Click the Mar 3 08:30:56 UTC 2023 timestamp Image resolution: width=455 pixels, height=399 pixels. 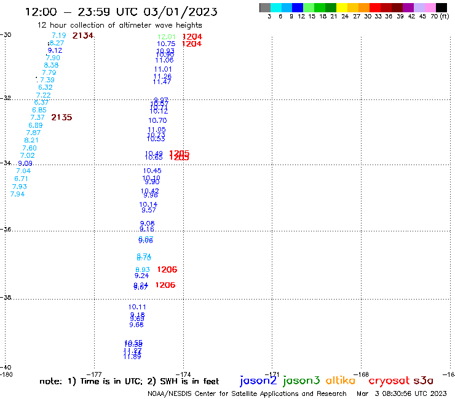(402, 394)
